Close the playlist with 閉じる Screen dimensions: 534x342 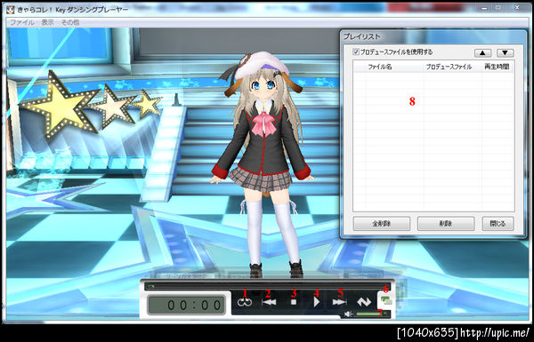click(498, 224)
